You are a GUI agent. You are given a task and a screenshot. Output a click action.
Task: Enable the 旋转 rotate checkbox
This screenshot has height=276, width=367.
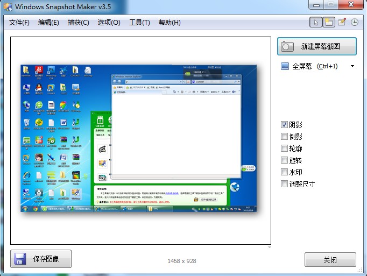[284, 160]
